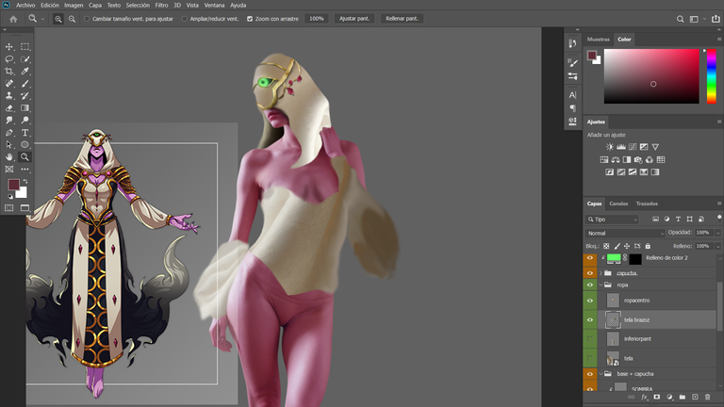This screenshot has width=724, height=407.
Task: Switch to the Muestras tab
Action: pos(599,40)
